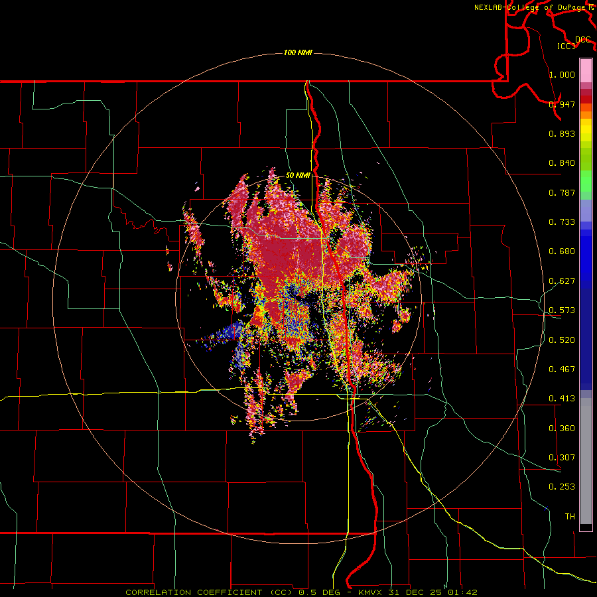
Task: Click the 0.947 value on the color scale
Action: 562,104
